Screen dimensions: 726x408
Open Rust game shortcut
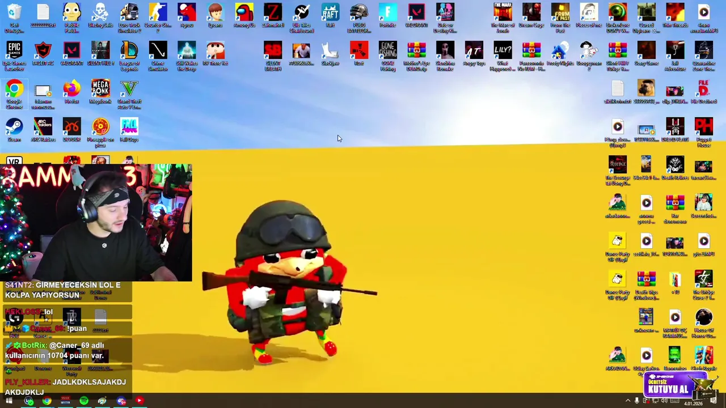pyautogui.click(x=359, y=54)
